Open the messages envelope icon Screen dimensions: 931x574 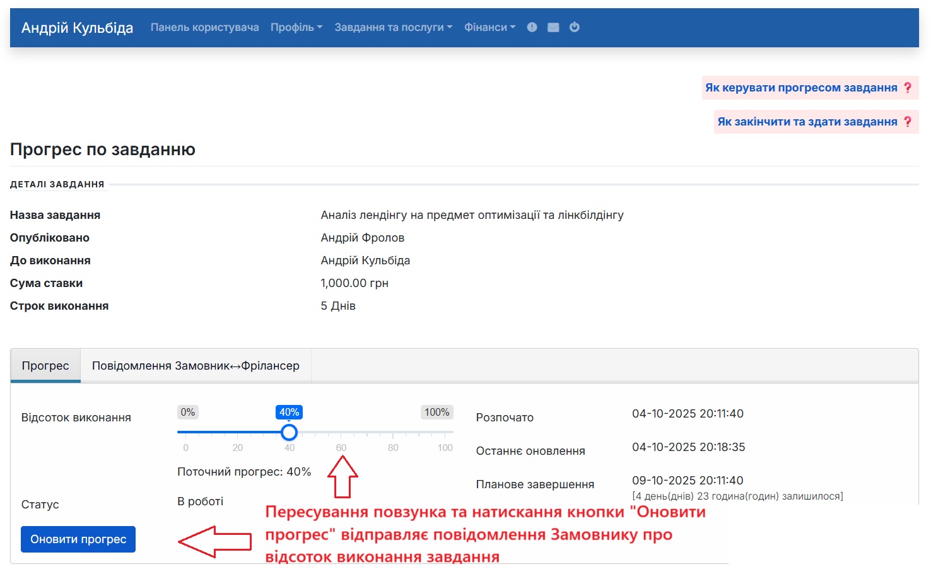coord(553,27)
